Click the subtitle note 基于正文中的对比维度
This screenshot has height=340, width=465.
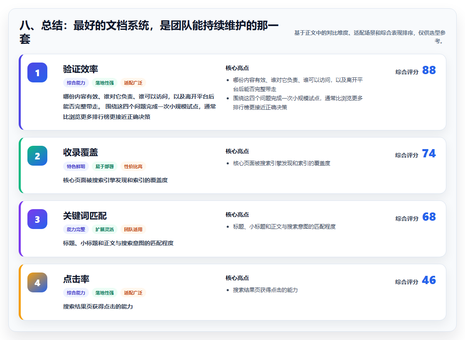(x=370, y=37)
